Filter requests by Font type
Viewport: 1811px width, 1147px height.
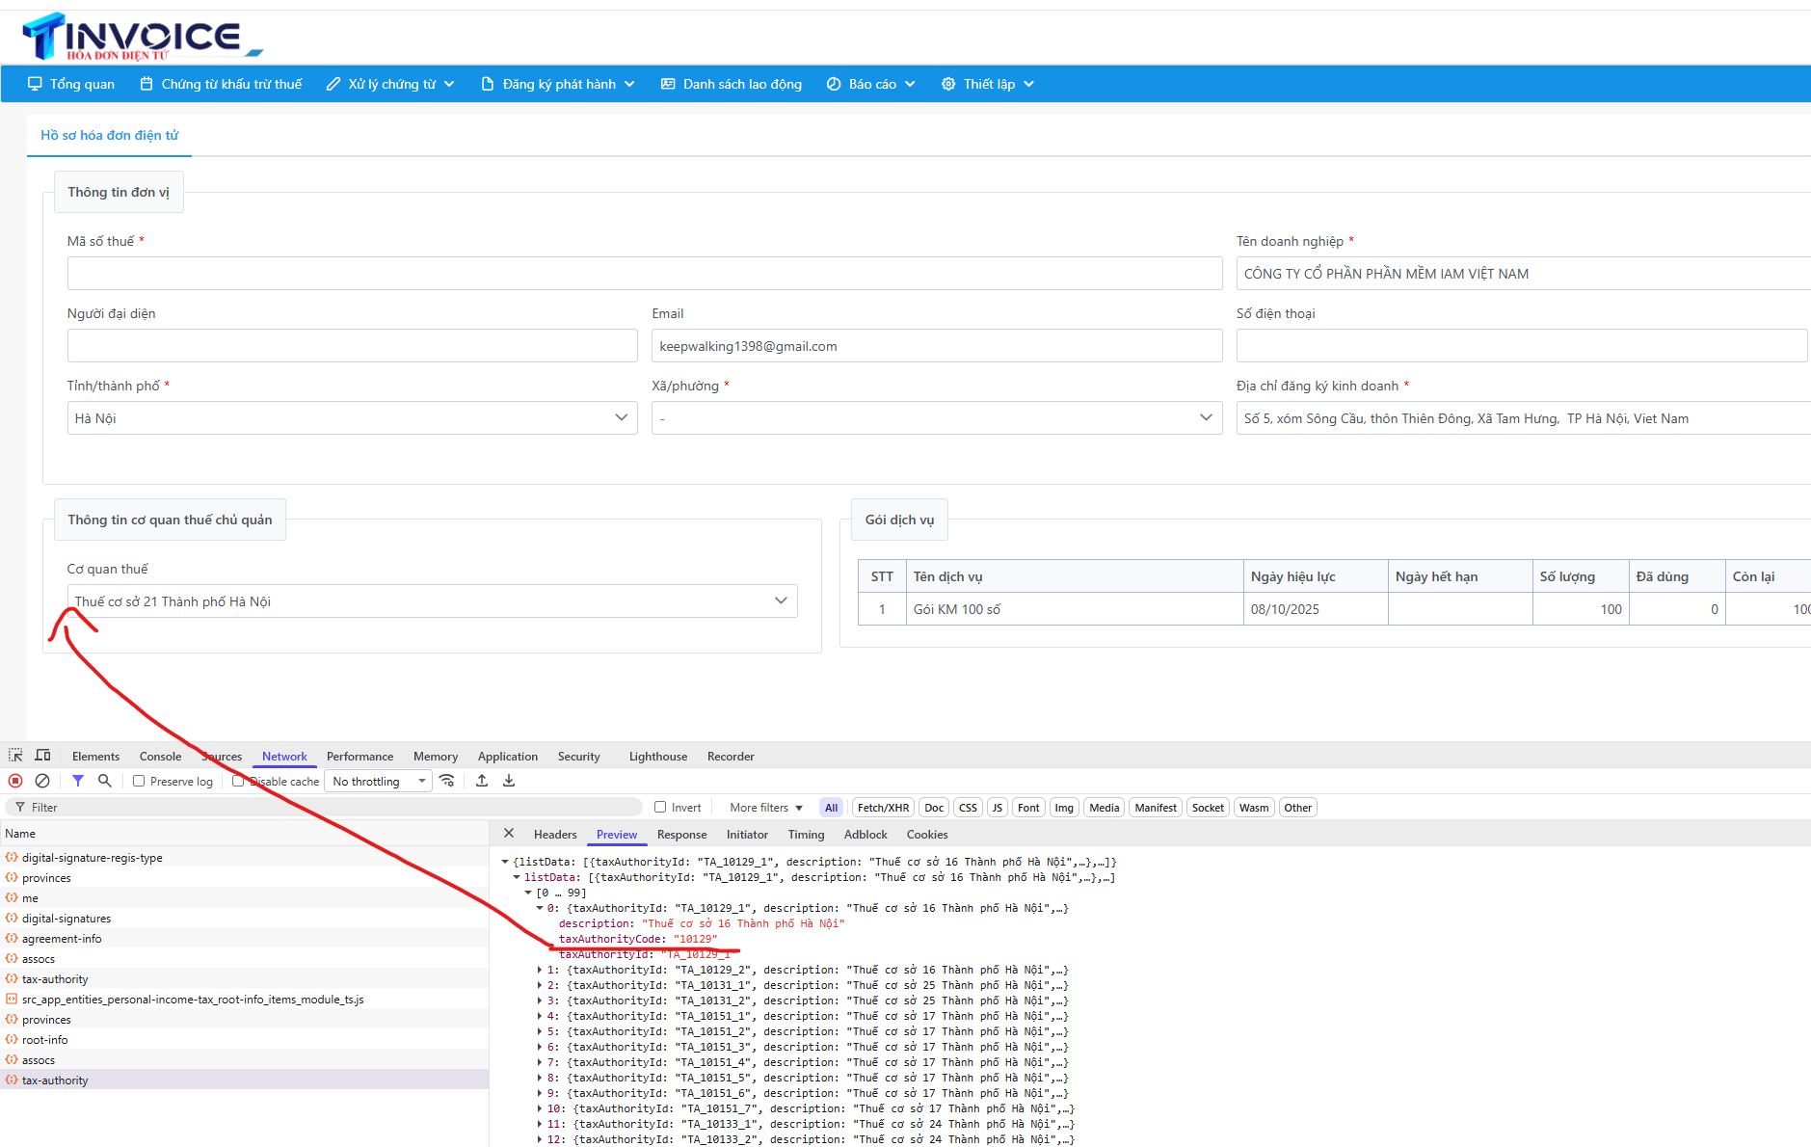coord(1028,808)
